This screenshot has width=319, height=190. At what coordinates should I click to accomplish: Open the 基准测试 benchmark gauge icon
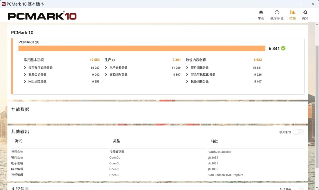tap(277, 12)
